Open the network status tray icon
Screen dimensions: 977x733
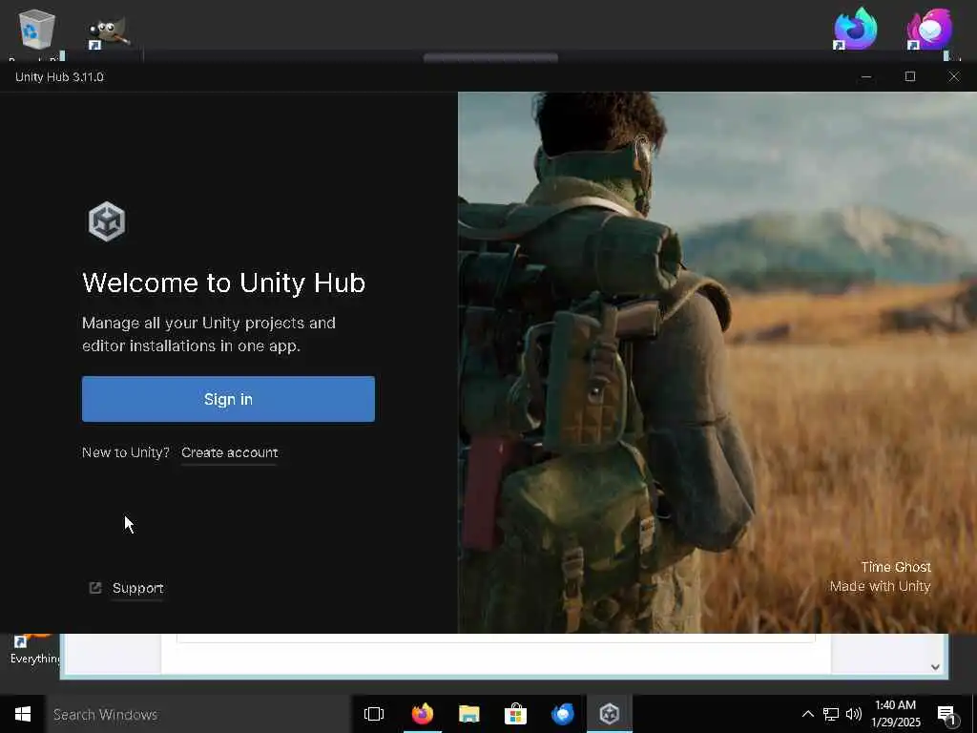click(831, 714)
